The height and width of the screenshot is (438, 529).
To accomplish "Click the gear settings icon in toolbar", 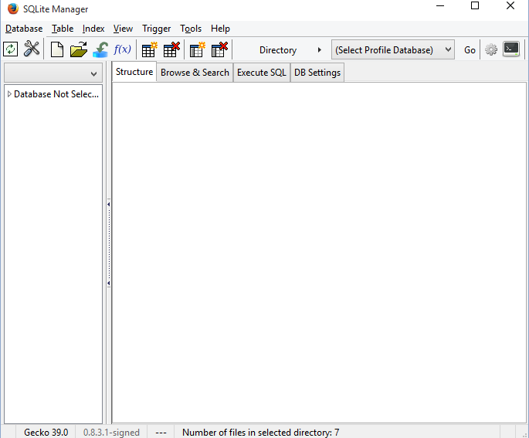I will [491, 49].
